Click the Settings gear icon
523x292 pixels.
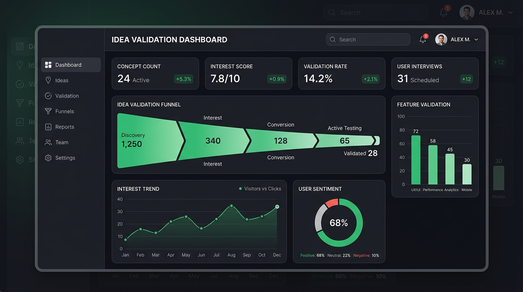click(x=48, y=158)
